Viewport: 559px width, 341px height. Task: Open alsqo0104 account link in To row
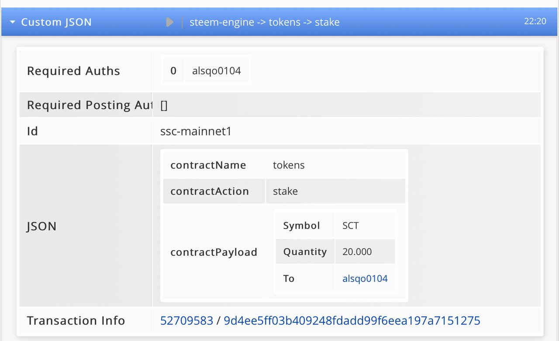click(x=365, y=279)
